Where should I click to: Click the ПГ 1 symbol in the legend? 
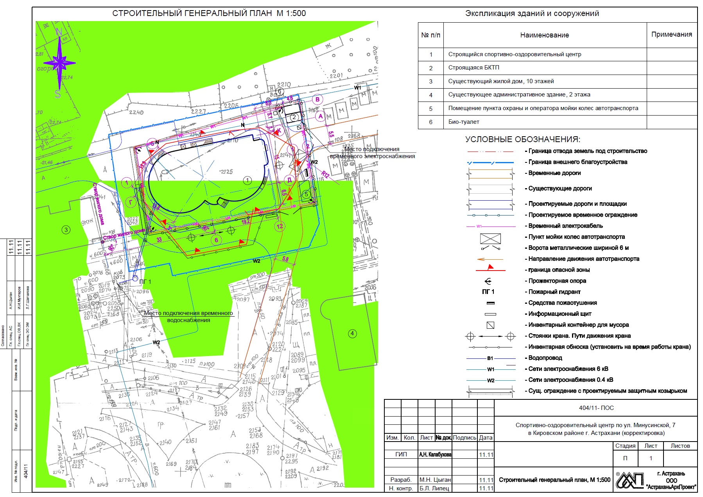tap(488, 292)
